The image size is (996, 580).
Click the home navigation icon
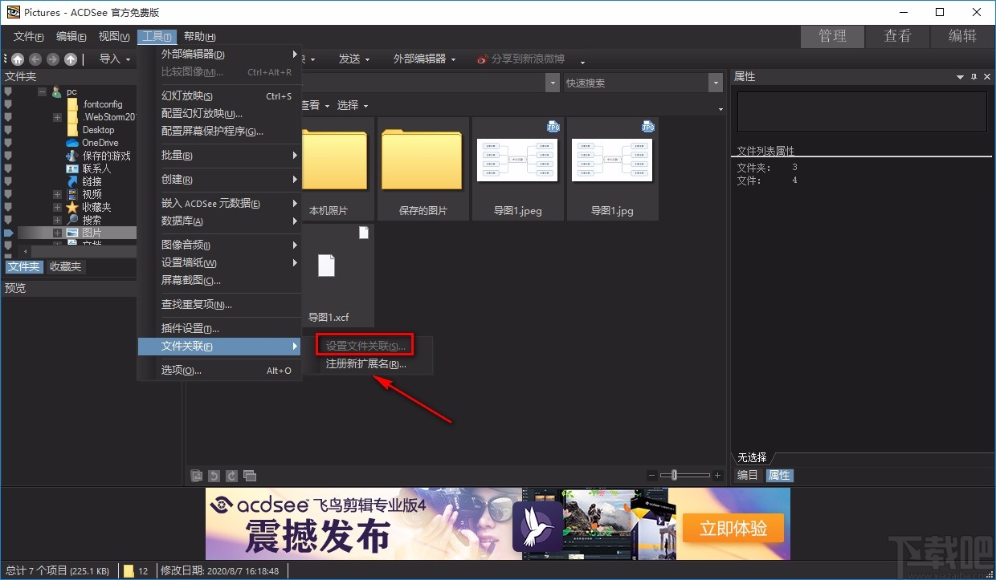pos(18,59)
